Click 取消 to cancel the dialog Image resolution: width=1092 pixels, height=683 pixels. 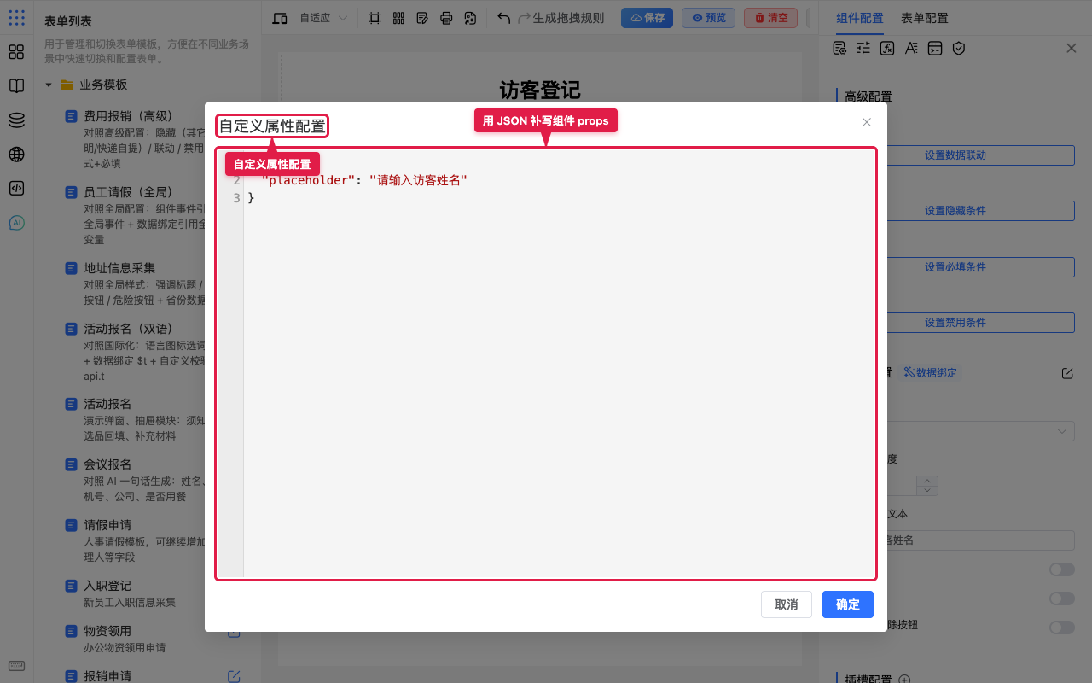click(x=787, y=604)
